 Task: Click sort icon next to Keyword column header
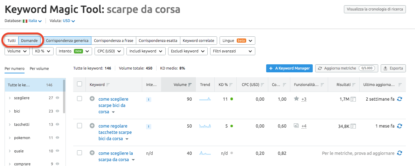pyautogui.click(x=108, y=85)
